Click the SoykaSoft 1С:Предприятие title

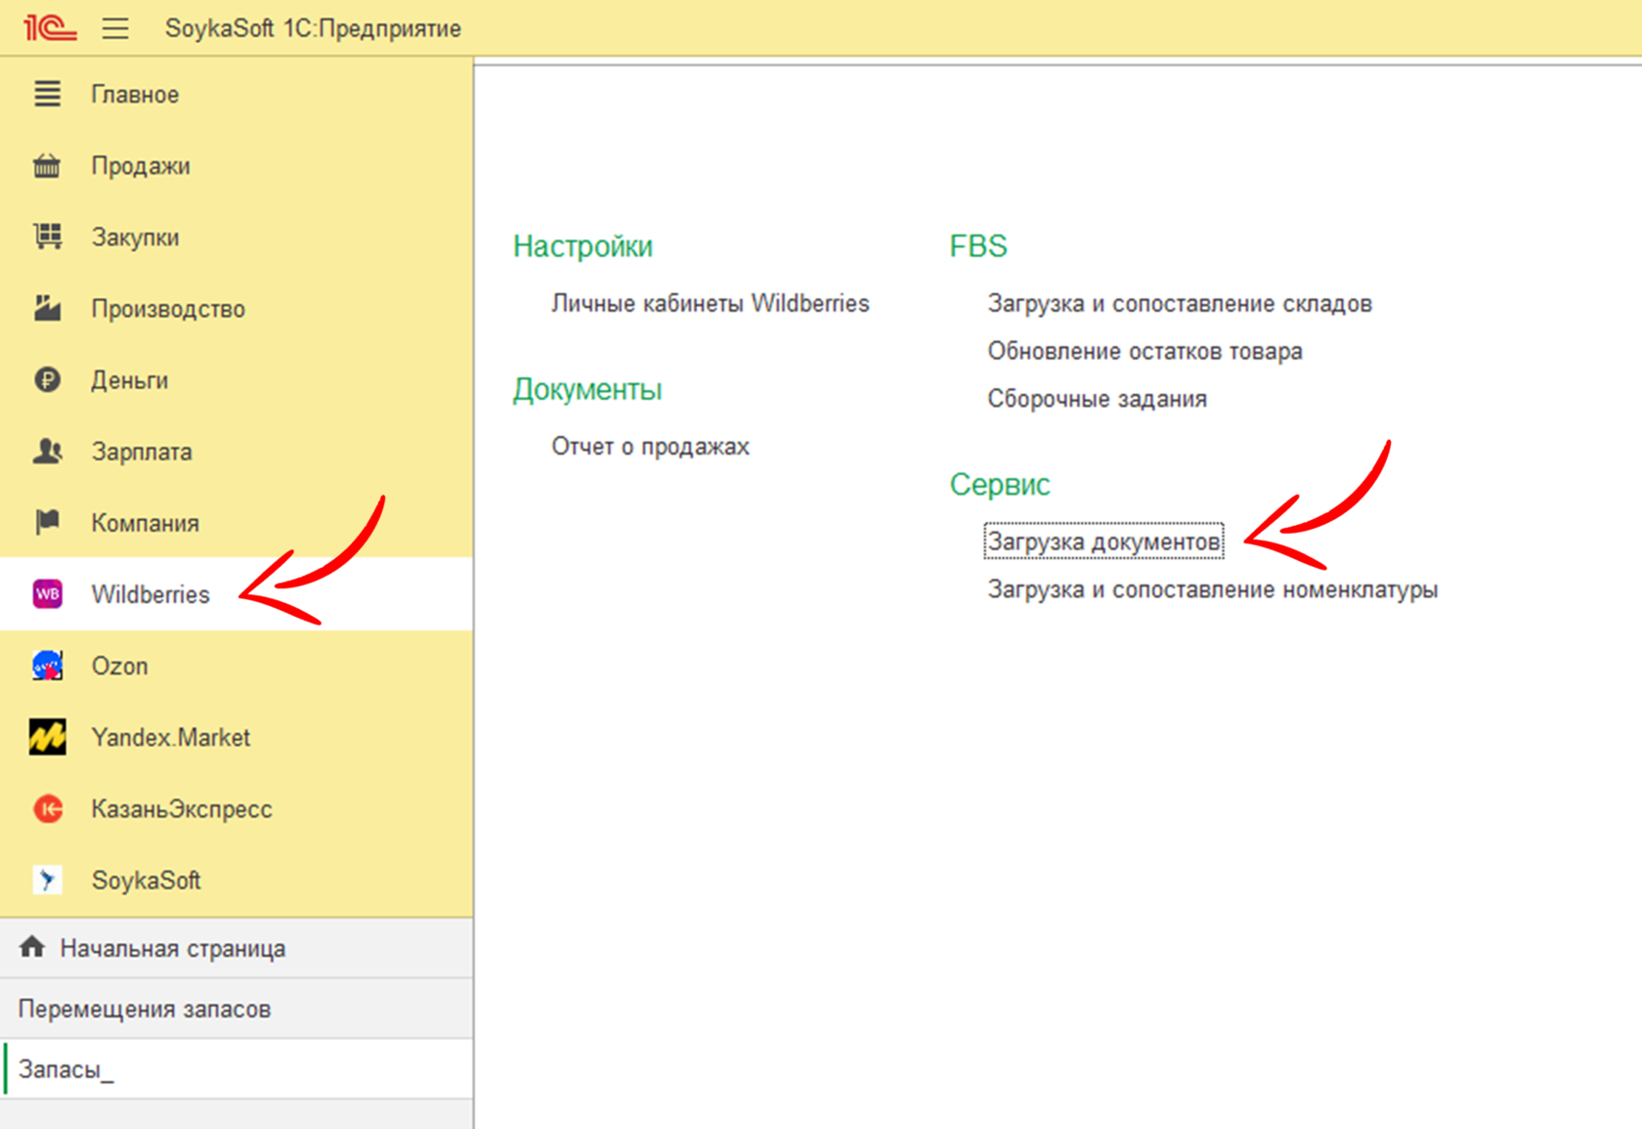pos(313,28)
